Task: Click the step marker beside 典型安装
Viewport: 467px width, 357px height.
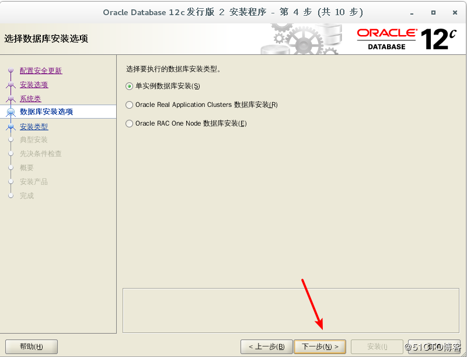Action: 11,140
